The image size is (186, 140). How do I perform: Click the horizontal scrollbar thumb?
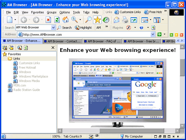pos(132,131)
